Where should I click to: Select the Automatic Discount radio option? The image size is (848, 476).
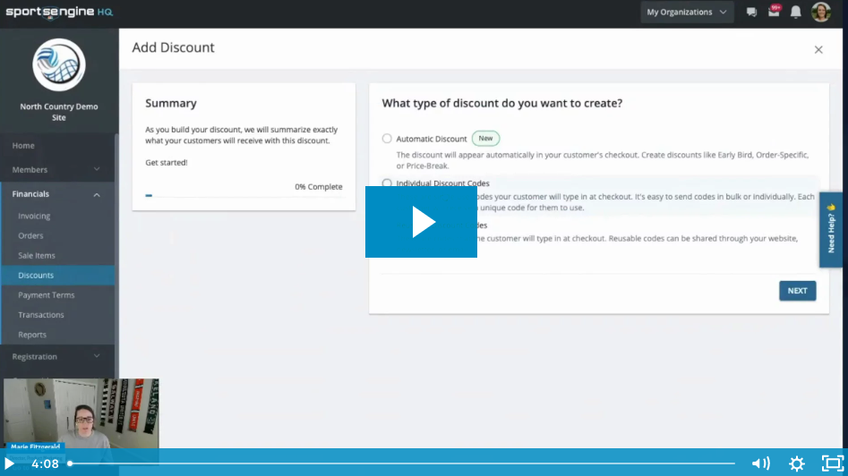[387, 139]
